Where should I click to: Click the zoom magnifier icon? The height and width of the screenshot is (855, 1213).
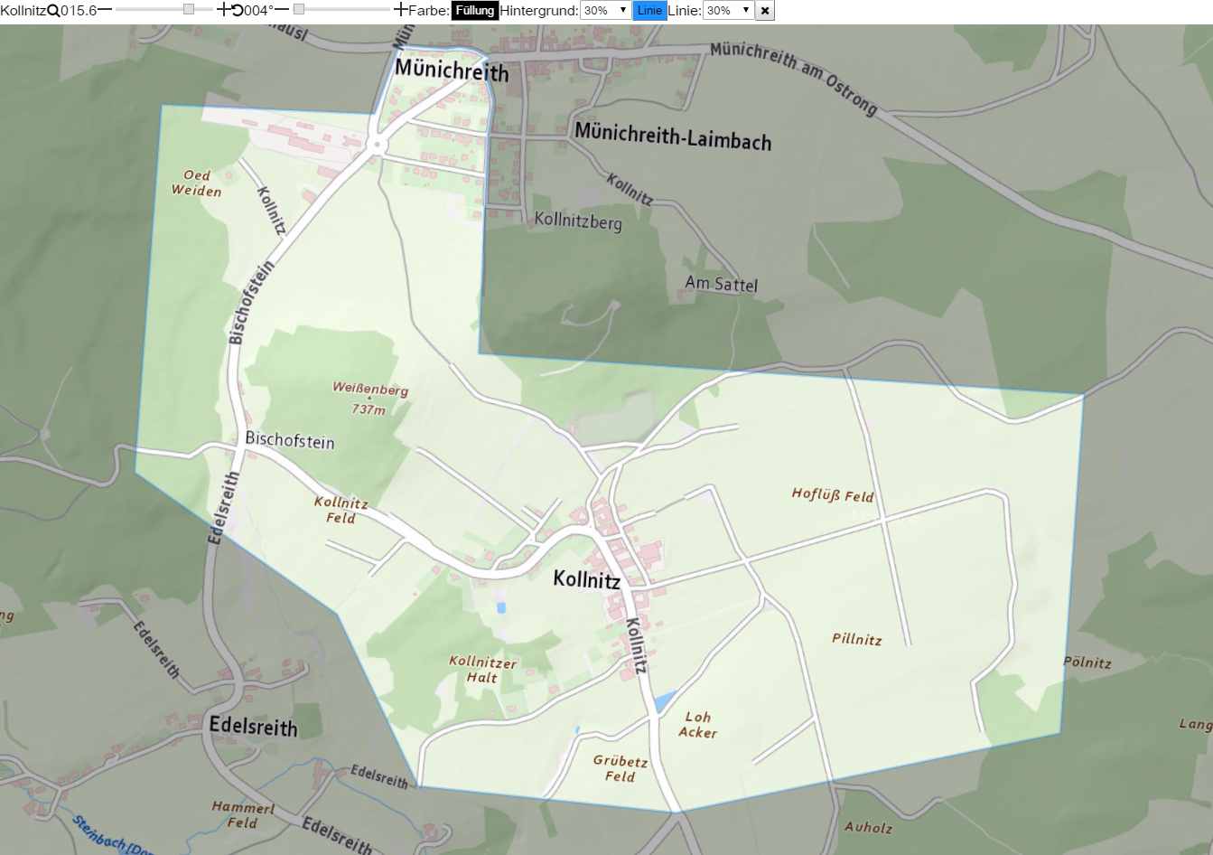53,11
